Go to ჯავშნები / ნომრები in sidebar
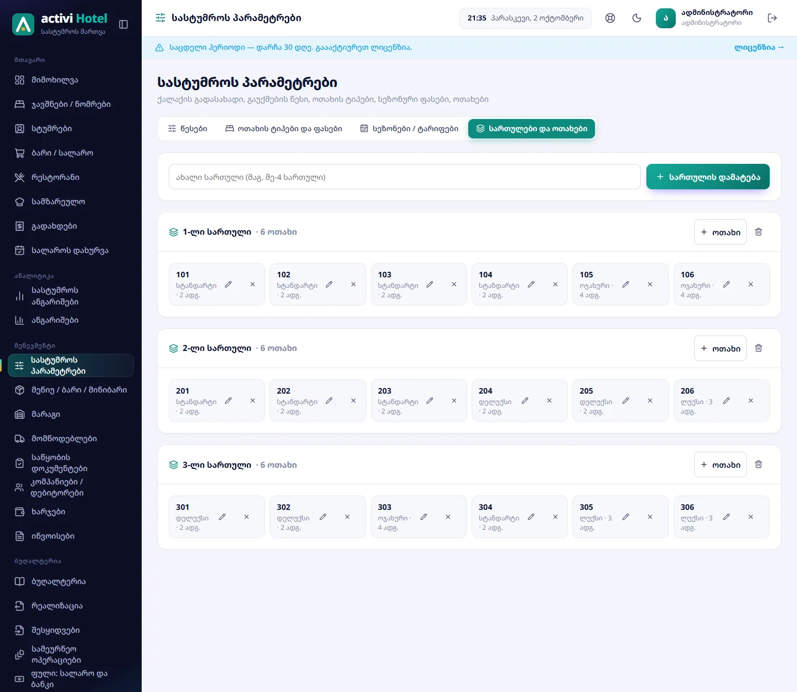This screenshot has height=692, width=797. [71, 104]
